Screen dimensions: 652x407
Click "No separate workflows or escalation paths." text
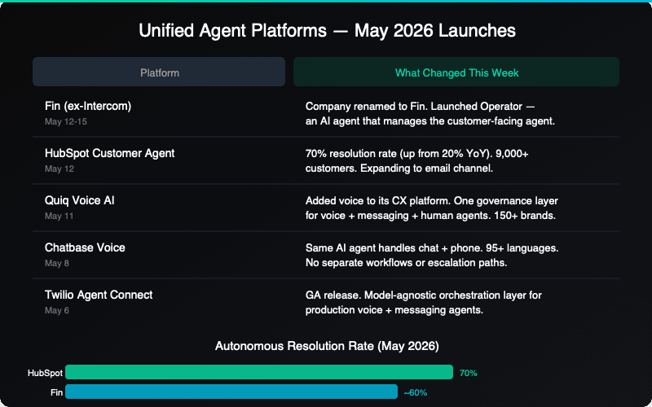406,263
